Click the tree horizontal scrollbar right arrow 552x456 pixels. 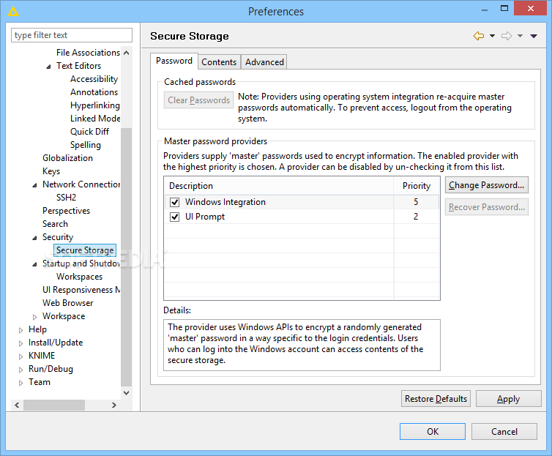tap(114, 405)
